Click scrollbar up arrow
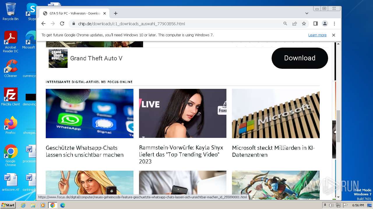Viewport: 373px width, 209px height. pyautogui.click(x=338, y=44)
